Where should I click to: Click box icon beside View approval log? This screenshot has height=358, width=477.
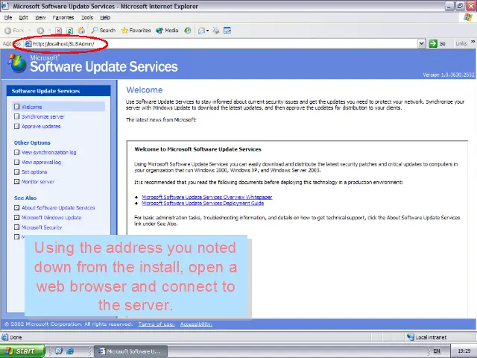(x=16, y=162)
